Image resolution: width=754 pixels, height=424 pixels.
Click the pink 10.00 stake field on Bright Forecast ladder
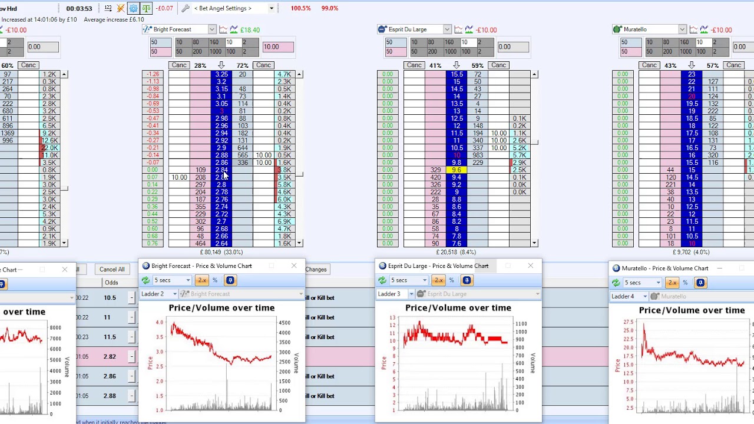click(277, 47)
